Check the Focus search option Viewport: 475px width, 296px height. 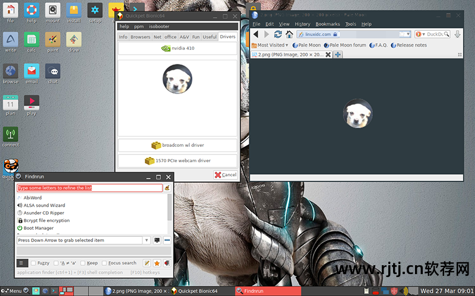pos(104,263)
